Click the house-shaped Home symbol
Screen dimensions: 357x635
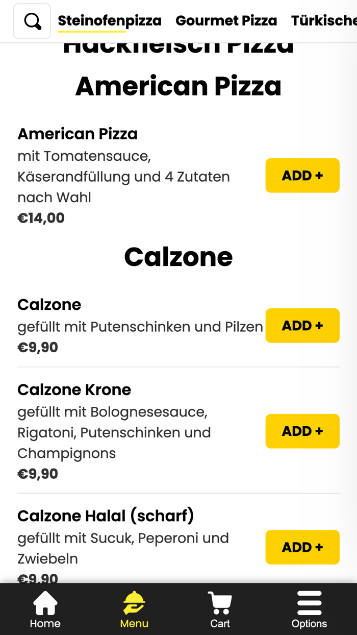coord(45,602)
